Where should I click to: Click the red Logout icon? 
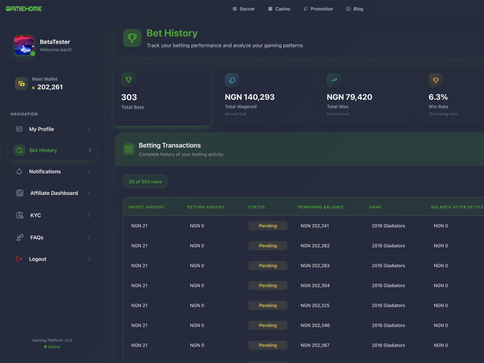point(19,259)
